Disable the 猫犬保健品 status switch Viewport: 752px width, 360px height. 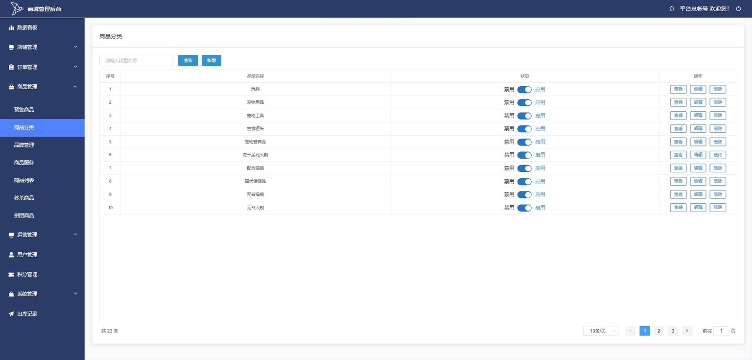[524, 181]
